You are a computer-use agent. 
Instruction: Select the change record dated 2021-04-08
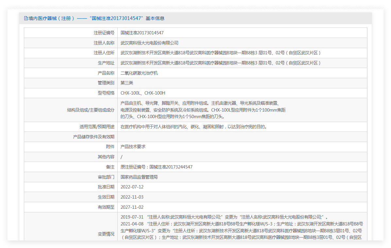pyautogui.click(x=242, y=231)
